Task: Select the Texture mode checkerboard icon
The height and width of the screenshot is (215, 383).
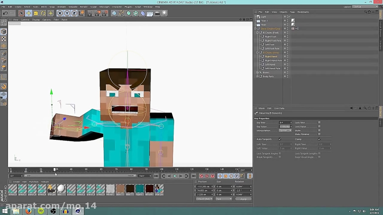Action: coord(4,39)
